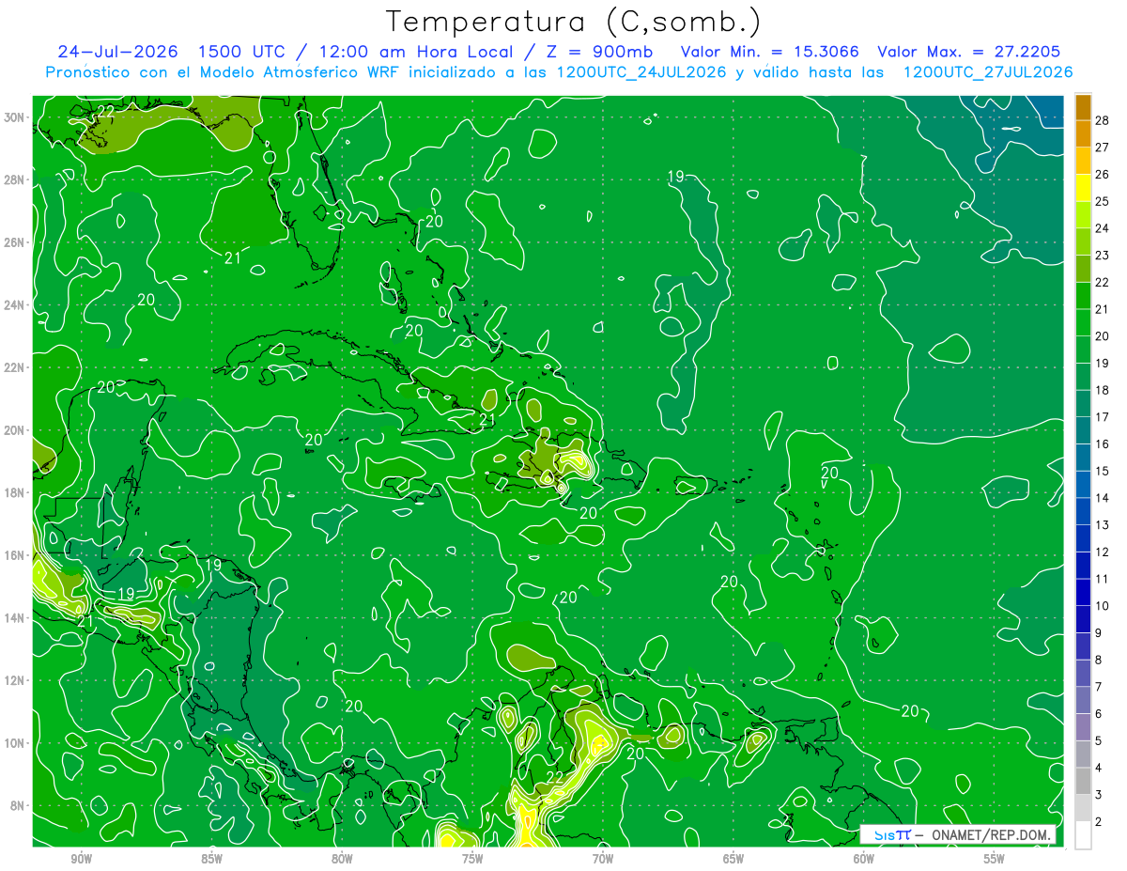The image size is (1127, 871).
Task: Click the legend value '28'
Action: coord(1103,119)
